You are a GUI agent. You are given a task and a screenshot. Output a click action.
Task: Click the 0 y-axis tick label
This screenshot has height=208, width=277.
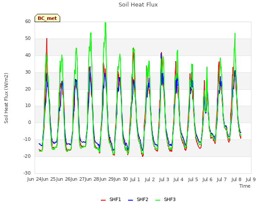coord(29,122)
